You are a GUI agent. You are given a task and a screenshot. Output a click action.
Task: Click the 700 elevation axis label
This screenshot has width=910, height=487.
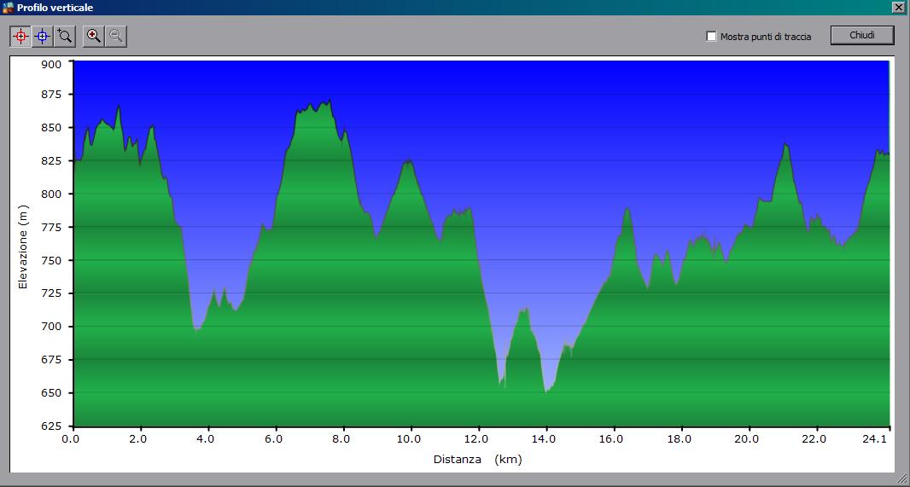[50, 327]
